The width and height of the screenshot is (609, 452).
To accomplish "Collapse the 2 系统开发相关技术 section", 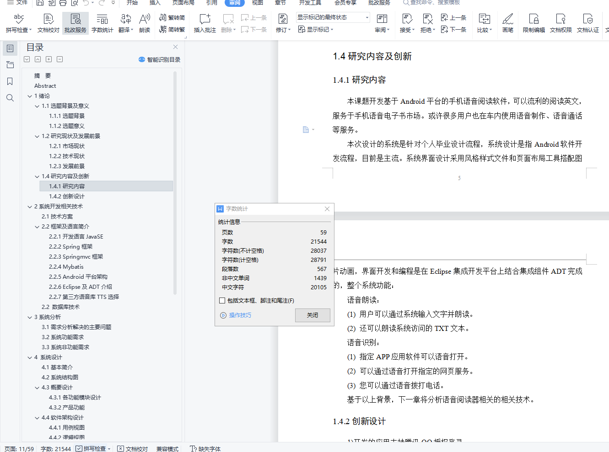I will tap(30, 207).
